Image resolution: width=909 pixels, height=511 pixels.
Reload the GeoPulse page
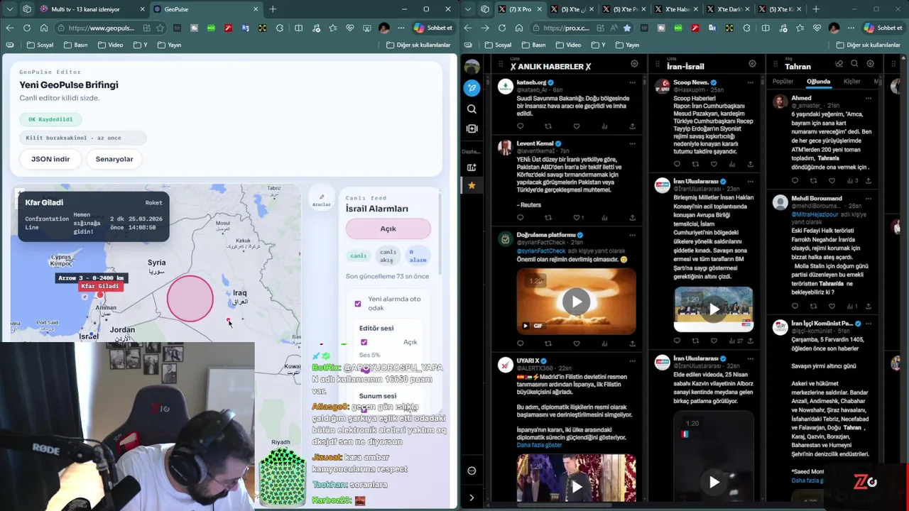coord(26,28)
